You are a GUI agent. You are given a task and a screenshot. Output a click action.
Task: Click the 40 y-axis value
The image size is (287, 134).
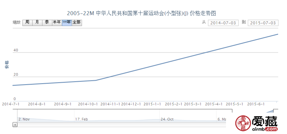(16, 50)
